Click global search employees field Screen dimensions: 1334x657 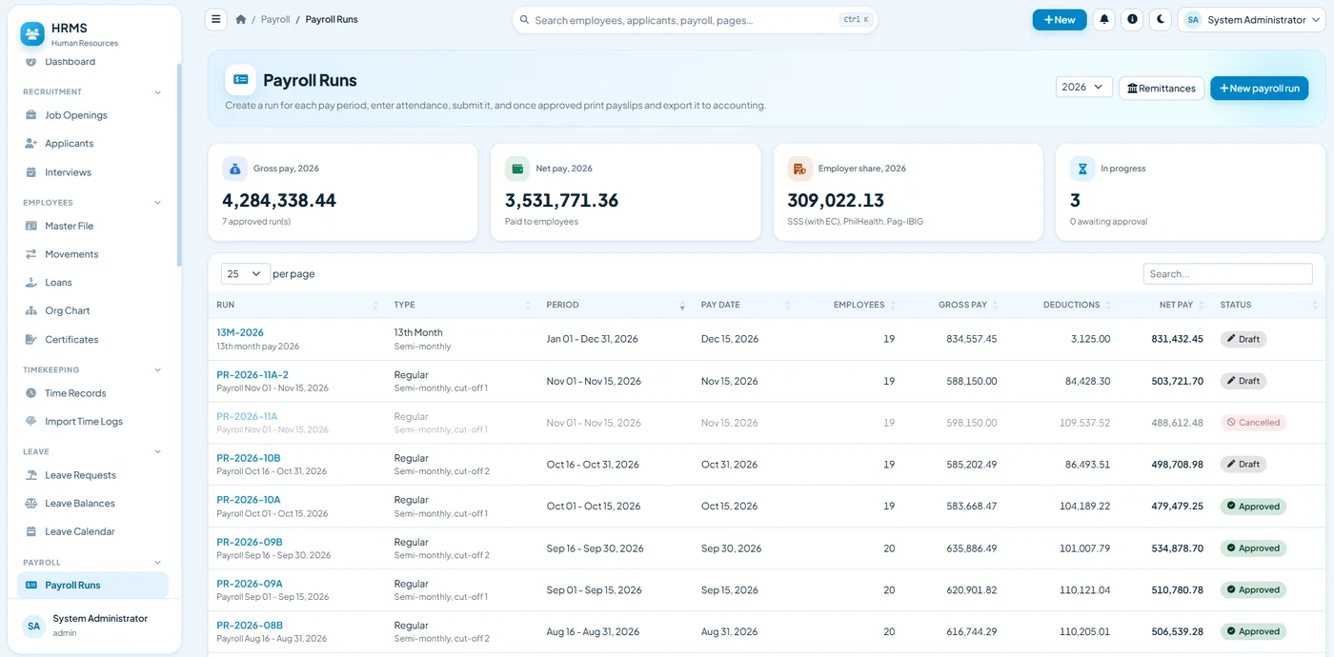point(695,19)
